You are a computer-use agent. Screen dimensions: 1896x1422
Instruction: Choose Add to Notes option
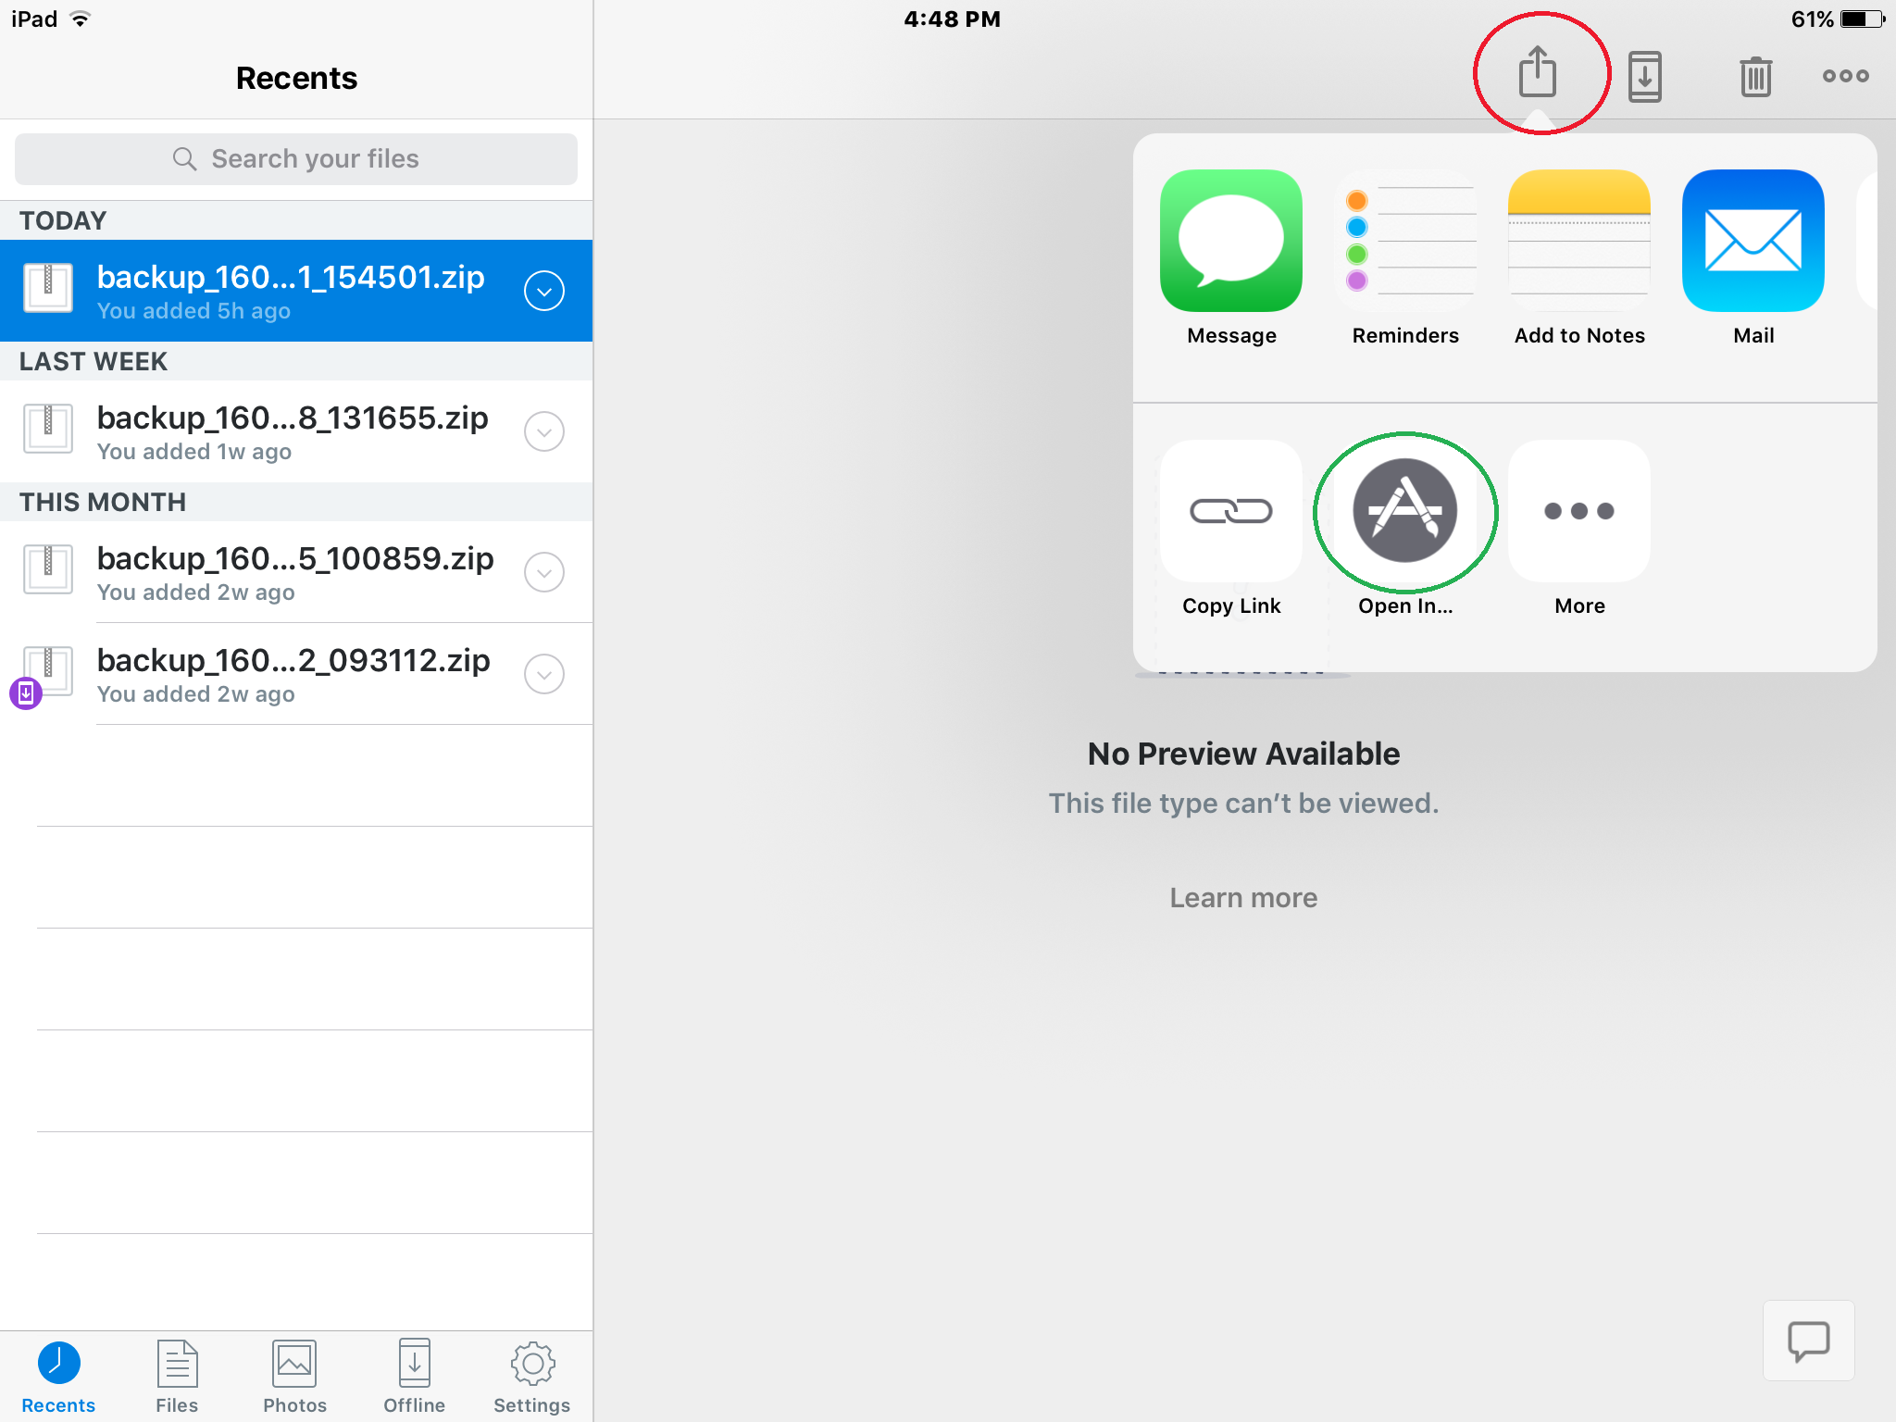point(1578,242)
